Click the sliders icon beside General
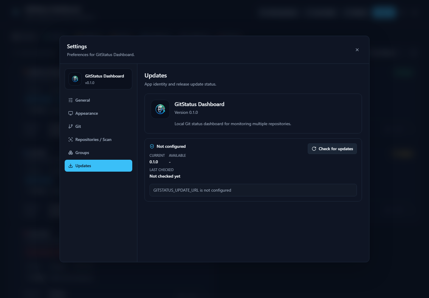The height and width of the screenshot is (298, 429). pos(71,100)
